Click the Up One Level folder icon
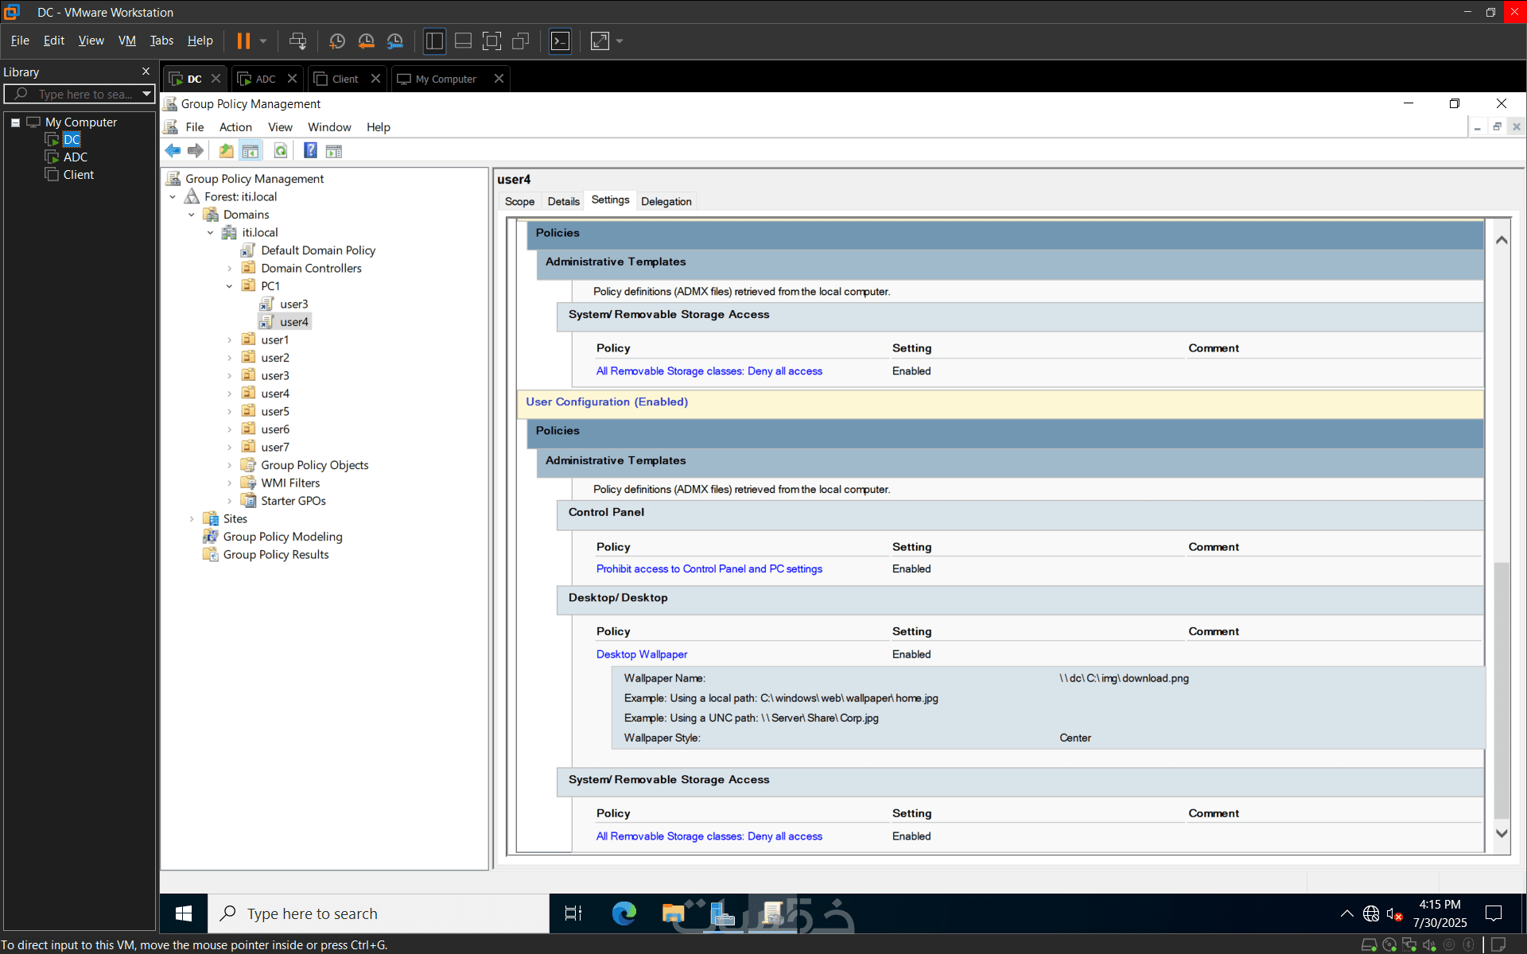Viewport: 1527px width, 954px height. [x=227, y=151]
